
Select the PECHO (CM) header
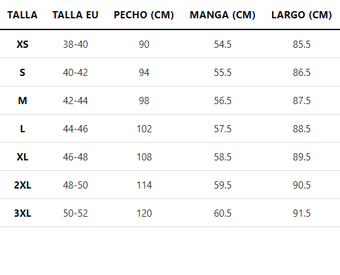coord(144,15)
